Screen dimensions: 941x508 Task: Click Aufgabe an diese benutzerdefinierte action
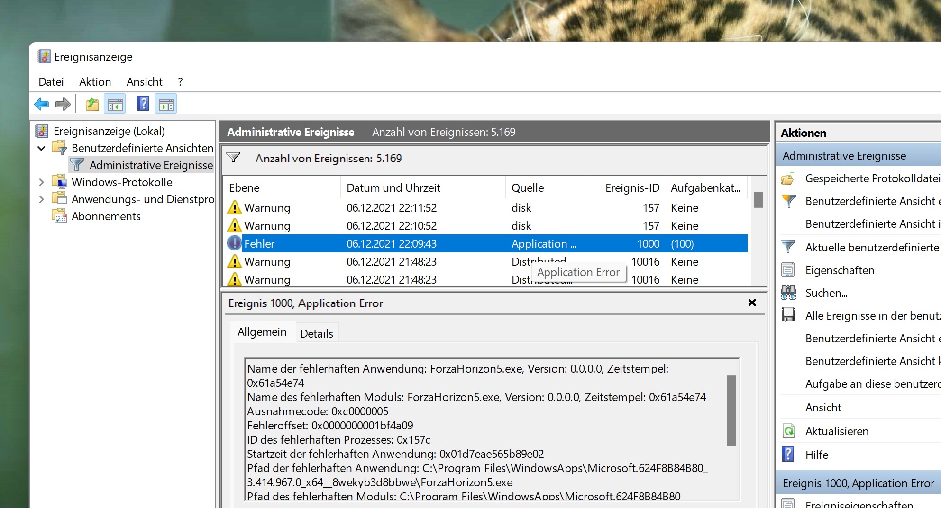[873, 384]
